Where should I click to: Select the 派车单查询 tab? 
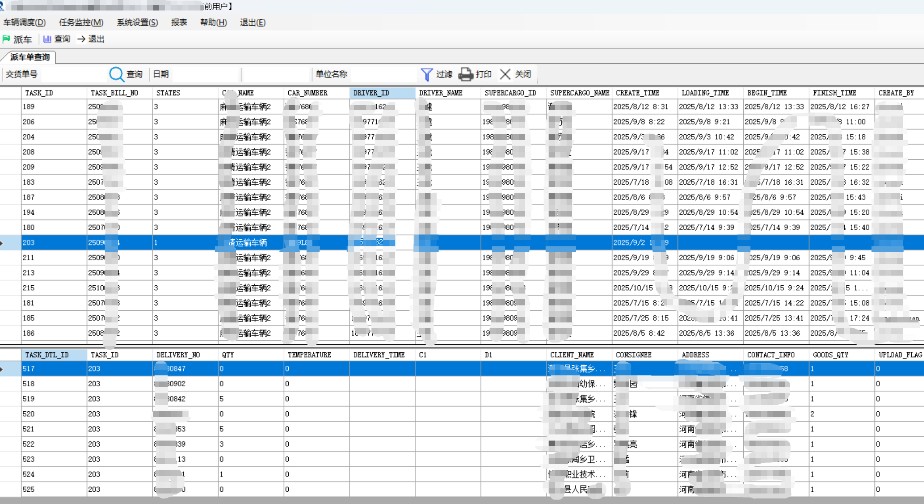pyautogui.click(x=30, y=57)
